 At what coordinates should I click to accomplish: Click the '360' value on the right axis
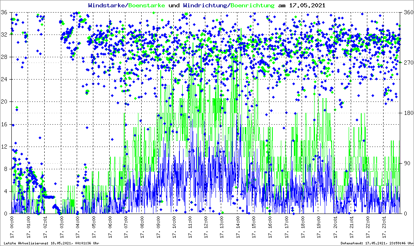[x=408, y=12]
